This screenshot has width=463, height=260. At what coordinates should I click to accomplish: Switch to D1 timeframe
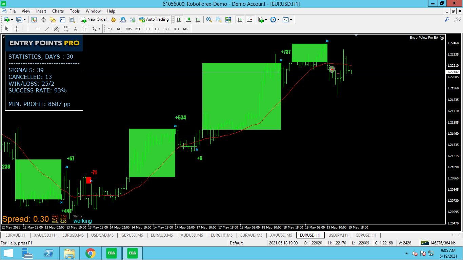(167, 29)
